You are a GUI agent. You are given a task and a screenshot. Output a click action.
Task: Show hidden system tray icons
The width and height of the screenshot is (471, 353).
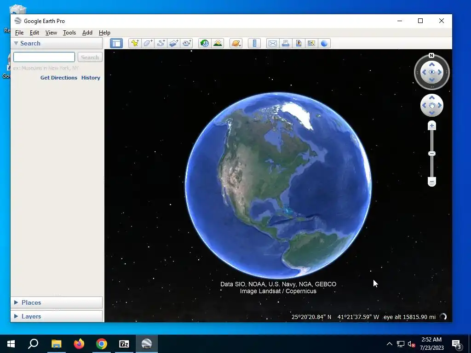point(389,344)
